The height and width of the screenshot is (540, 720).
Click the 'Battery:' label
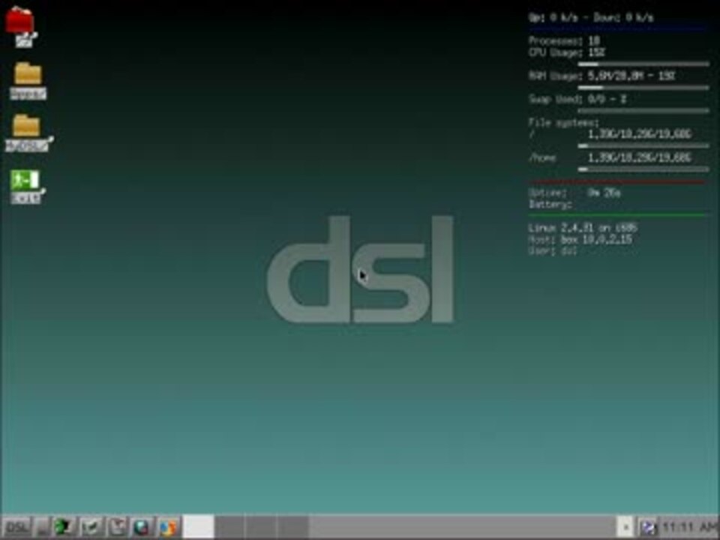pos(550,204)
